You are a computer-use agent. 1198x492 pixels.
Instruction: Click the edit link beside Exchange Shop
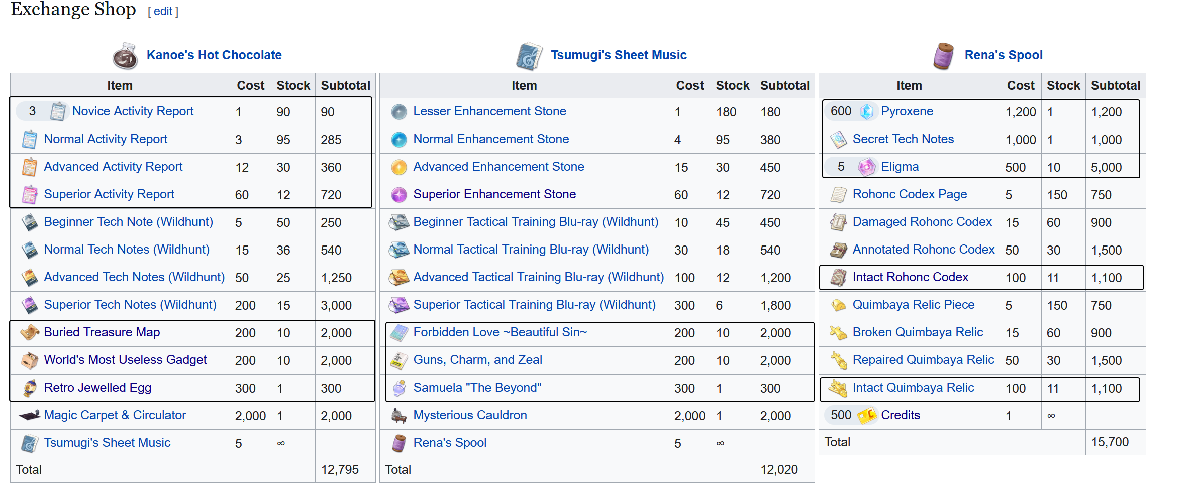[163, 11]
